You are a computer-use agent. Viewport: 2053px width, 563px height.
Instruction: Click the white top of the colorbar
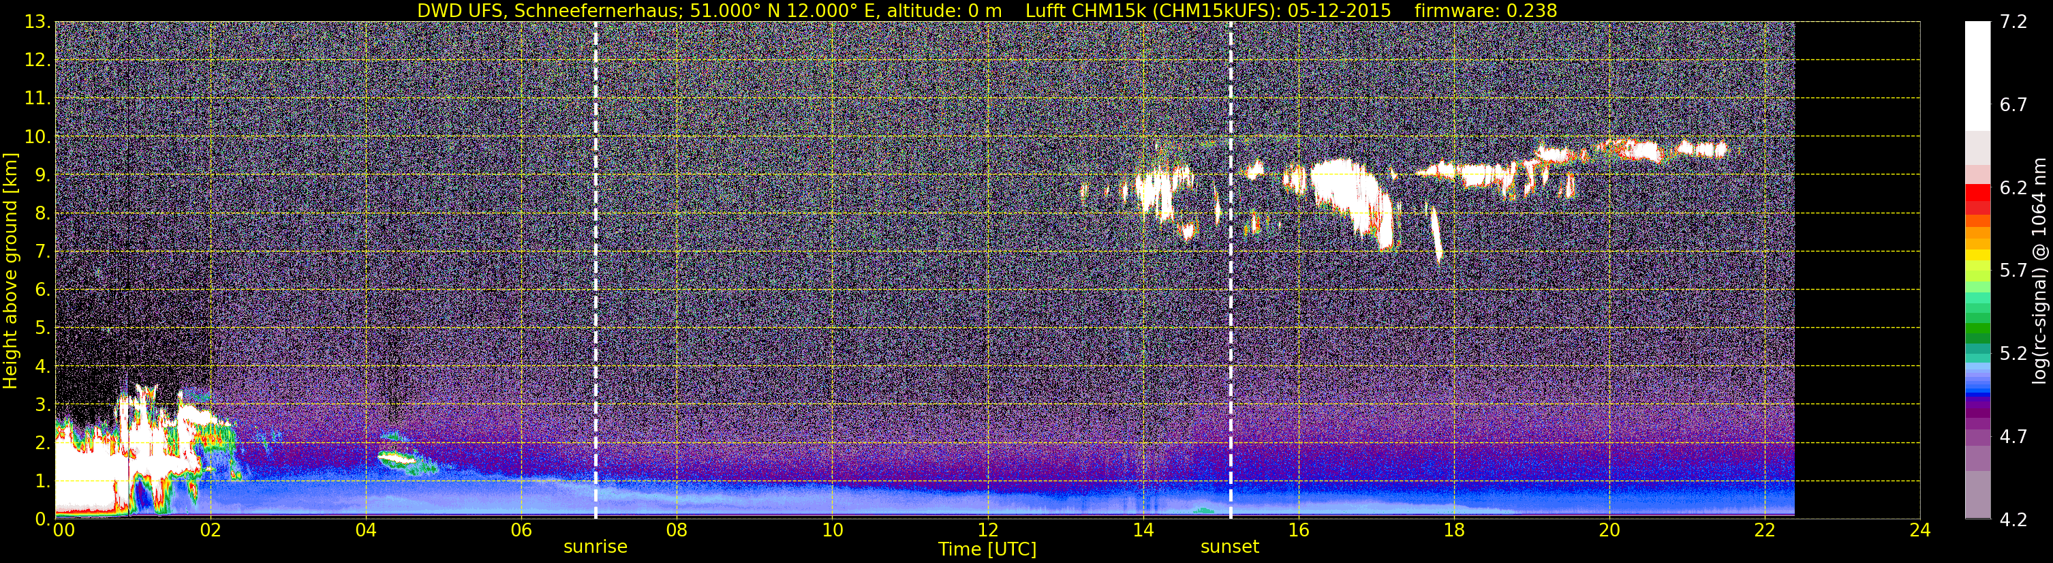tap(1977, 76)
